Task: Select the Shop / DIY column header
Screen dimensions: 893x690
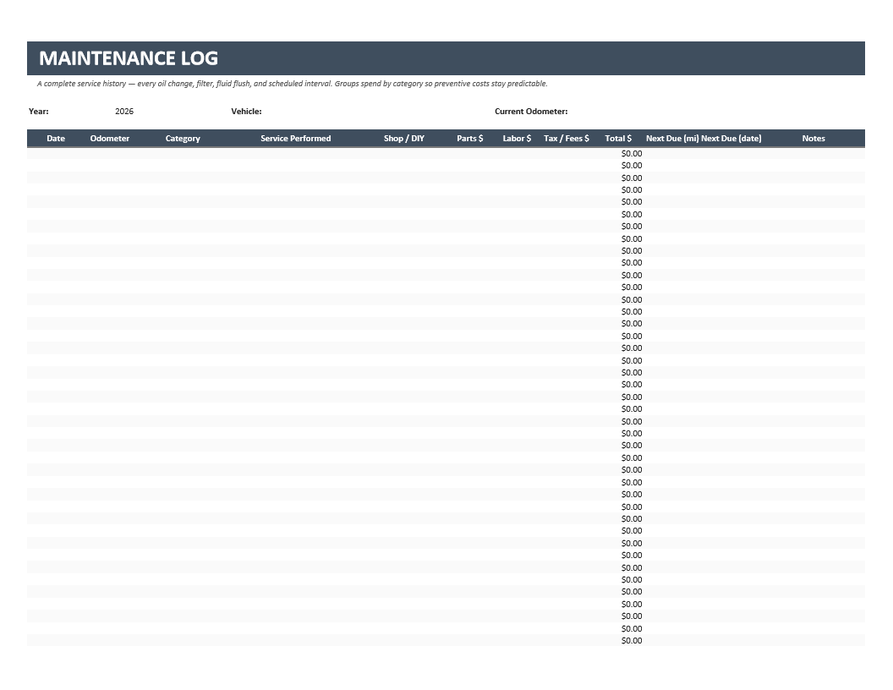Action: 403,139
